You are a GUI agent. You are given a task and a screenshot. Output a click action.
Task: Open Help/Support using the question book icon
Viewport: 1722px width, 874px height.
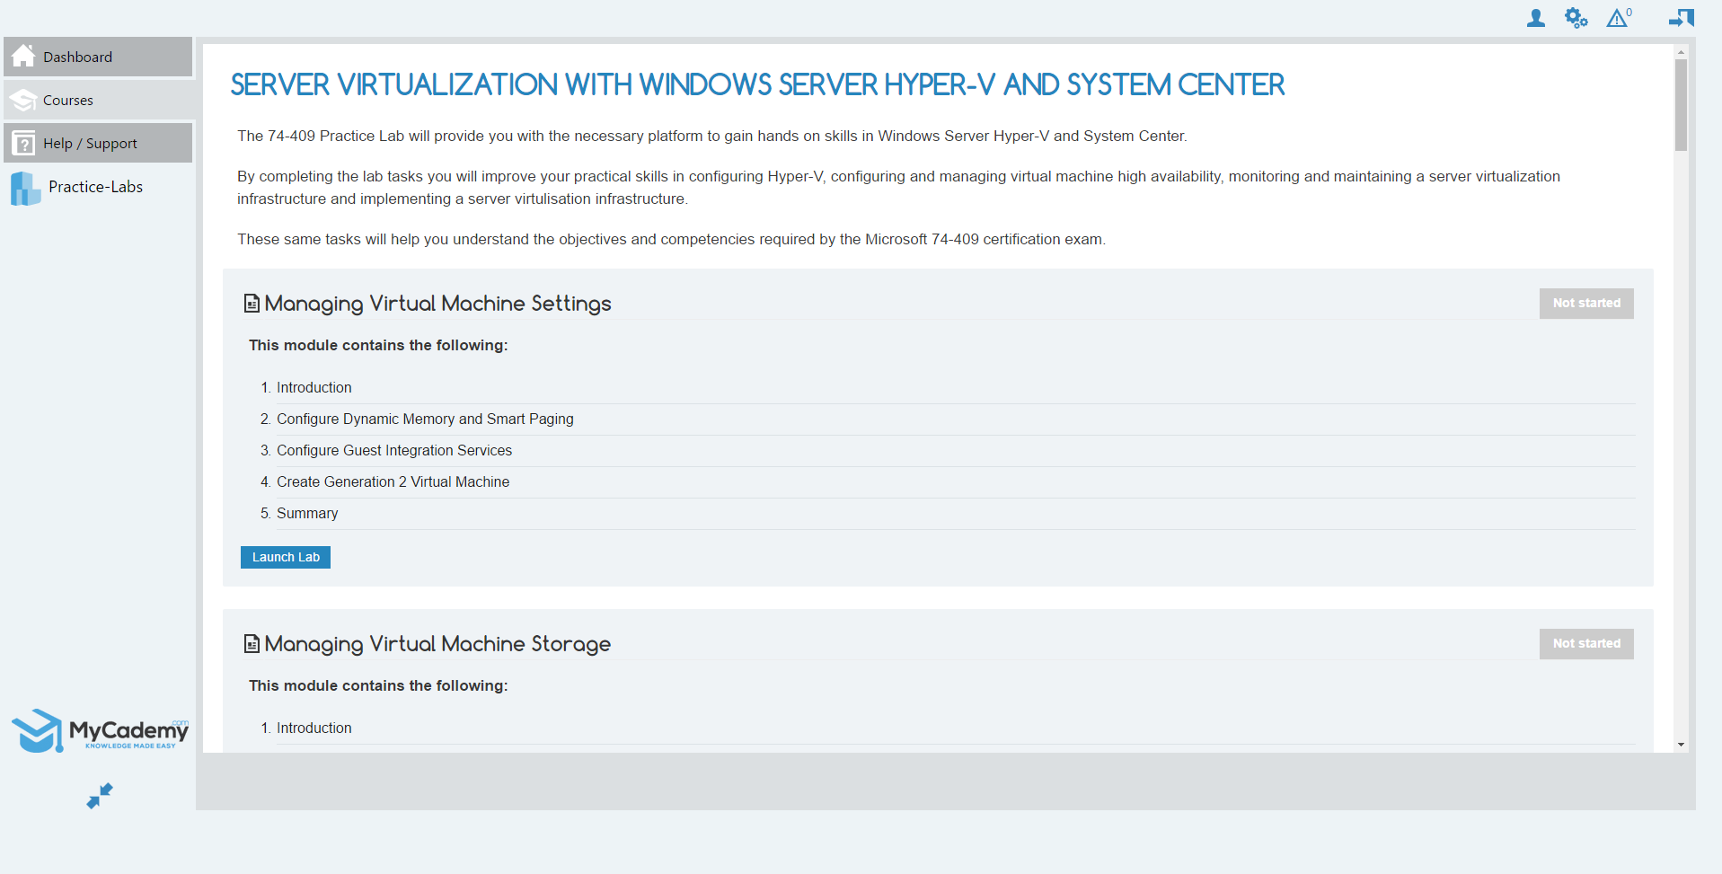coord(22,142)
